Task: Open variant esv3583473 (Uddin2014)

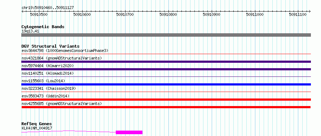Action: coord(45,96)
